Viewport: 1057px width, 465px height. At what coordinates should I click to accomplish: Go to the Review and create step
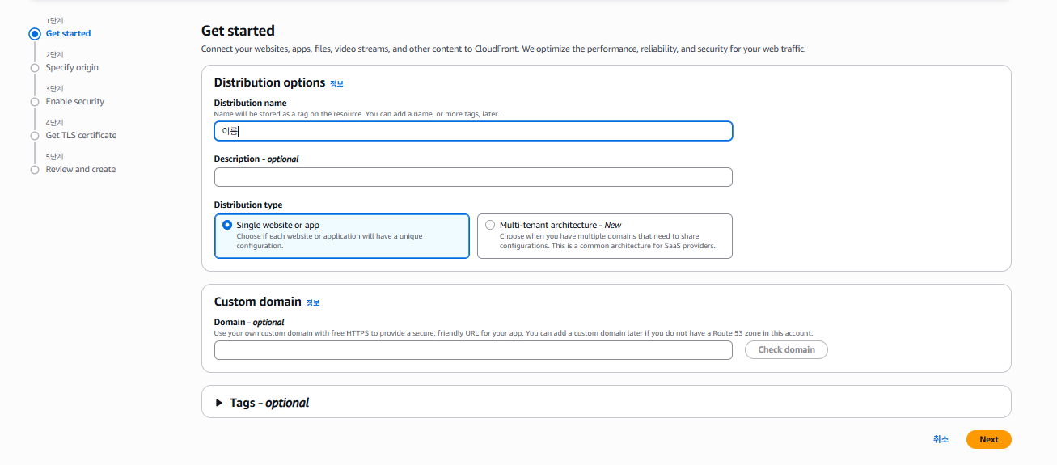81,169
